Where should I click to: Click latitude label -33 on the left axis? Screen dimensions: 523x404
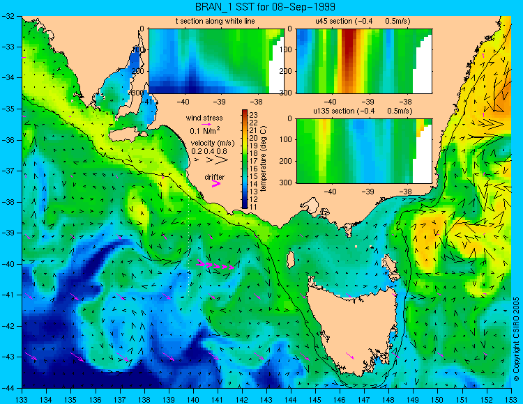[x=8, y=47]
